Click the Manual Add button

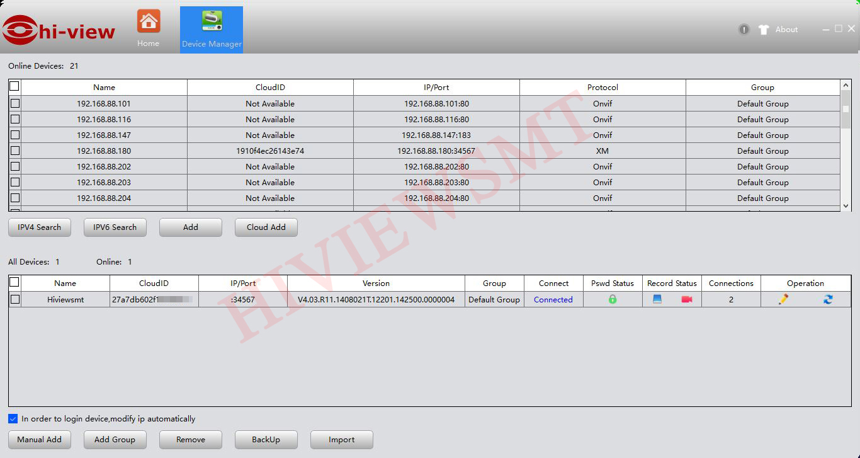point(40,440)
